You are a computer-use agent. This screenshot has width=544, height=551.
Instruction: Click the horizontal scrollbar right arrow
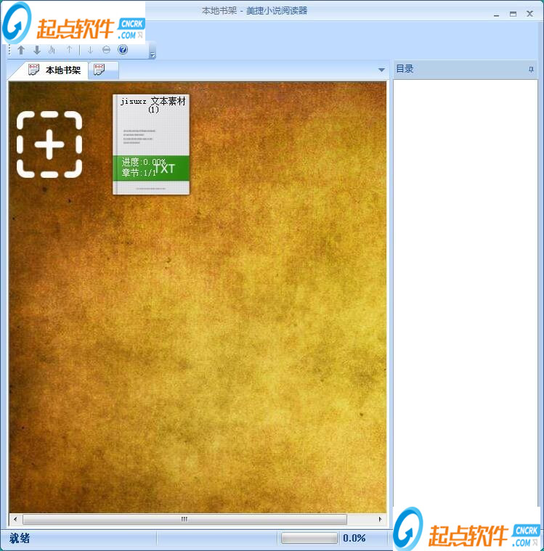click(380, 519)
